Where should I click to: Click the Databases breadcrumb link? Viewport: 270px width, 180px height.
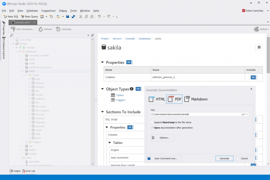click(145, 39)
